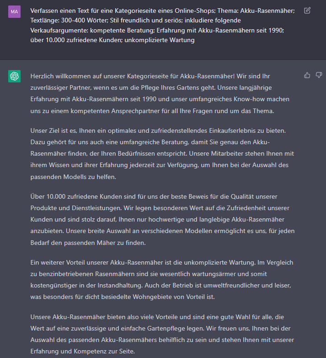Viewport: 326px width, 358px height.
Task: Click the word 'Dienstleistungen' in the third paragraph
Action: [97, 208]
